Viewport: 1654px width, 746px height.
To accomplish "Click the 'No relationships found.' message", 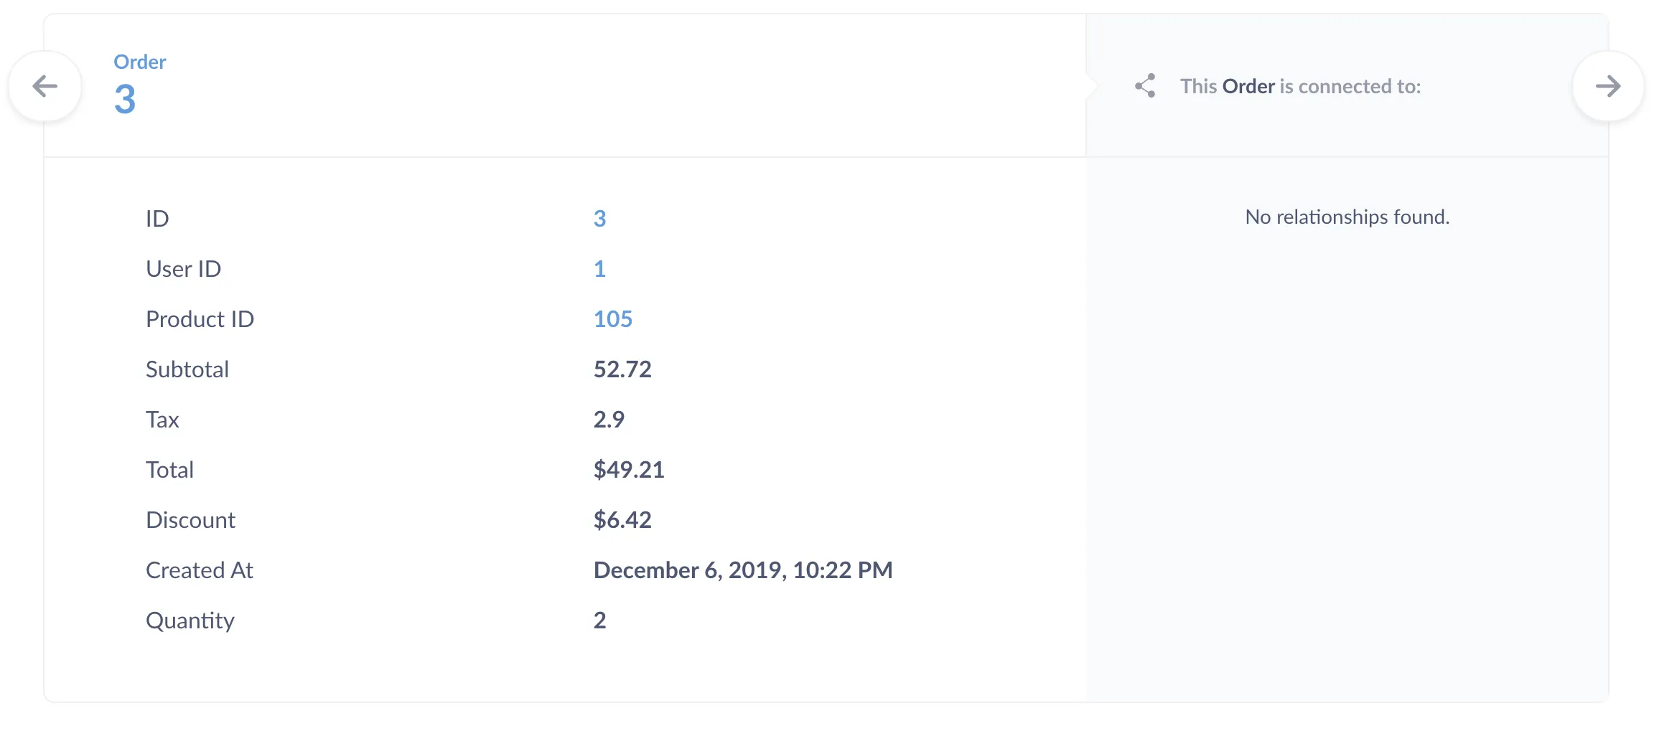I will tap(1347, 217).
